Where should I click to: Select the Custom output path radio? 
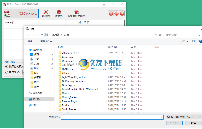pos(7,72)
